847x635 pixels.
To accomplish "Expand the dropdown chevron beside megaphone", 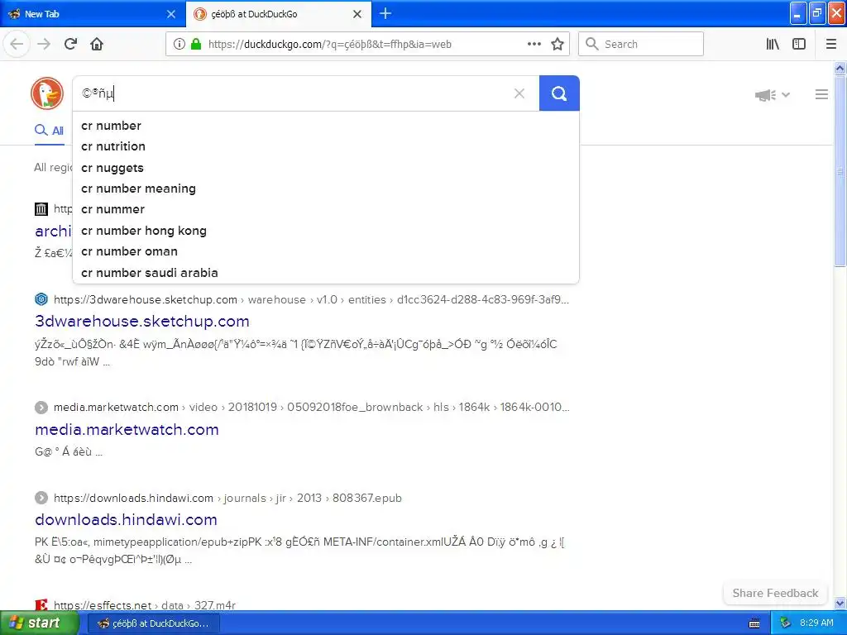I will [x=786, y=95].
